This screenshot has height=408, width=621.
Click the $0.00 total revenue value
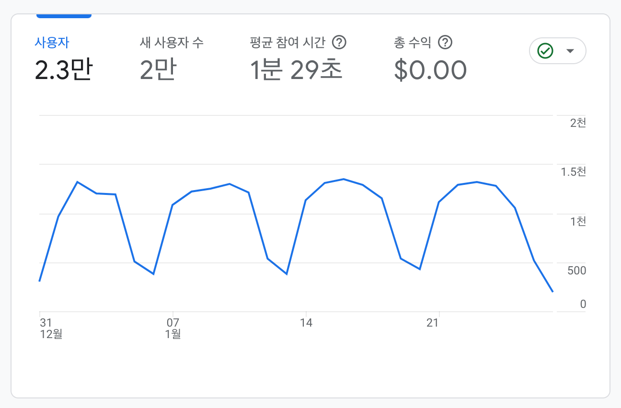coord(430,70)
